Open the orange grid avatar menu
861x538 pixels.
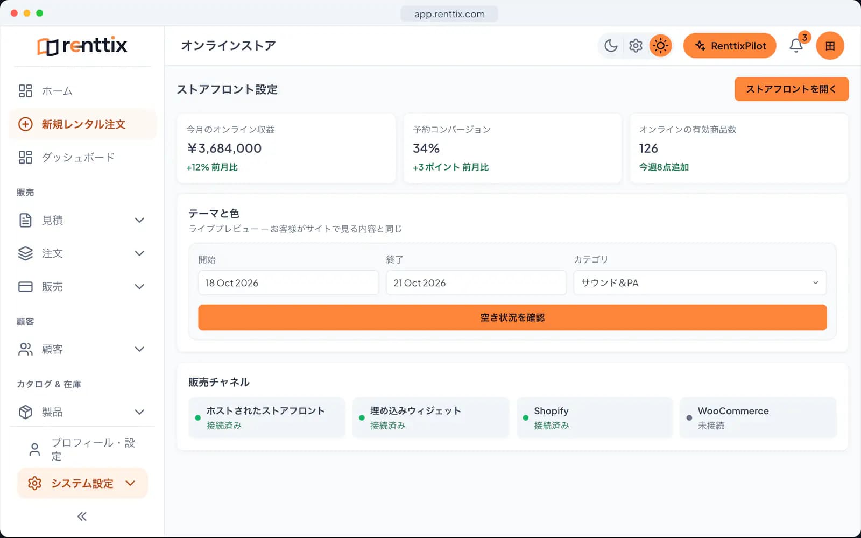click(x=830, y=46)
